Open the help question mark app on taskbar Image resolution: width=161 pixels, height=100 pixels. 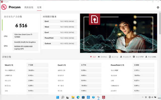click(x=93, y=97)
